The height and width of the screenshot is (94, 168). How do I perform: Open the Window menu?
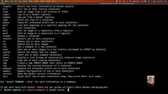[x=48, y=1]
